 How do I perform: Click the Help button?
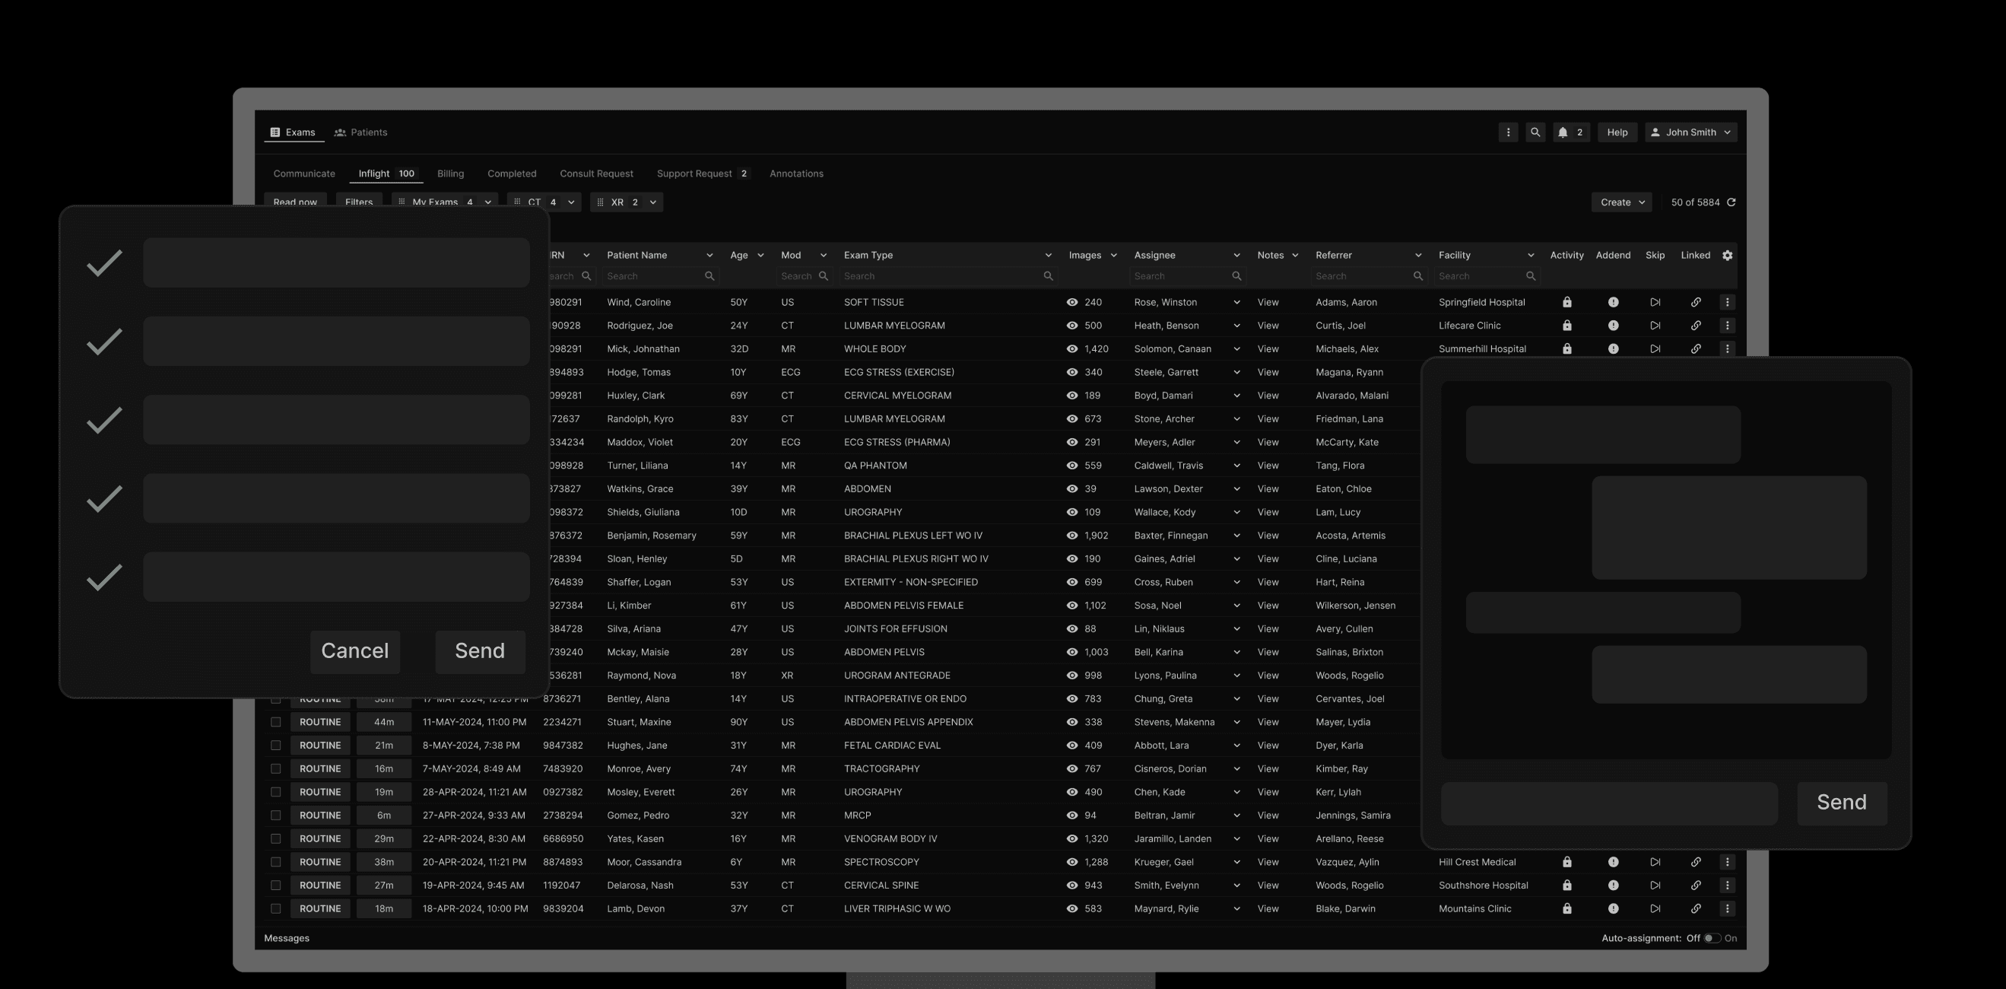(x=1617, y=132)
